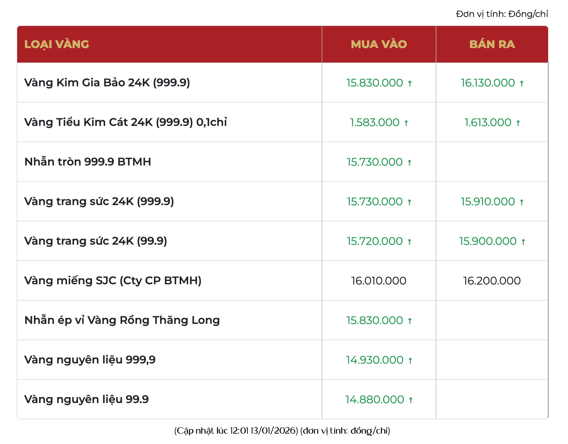Select row Vàng nguyên liệu 999,9

point(283,360)
